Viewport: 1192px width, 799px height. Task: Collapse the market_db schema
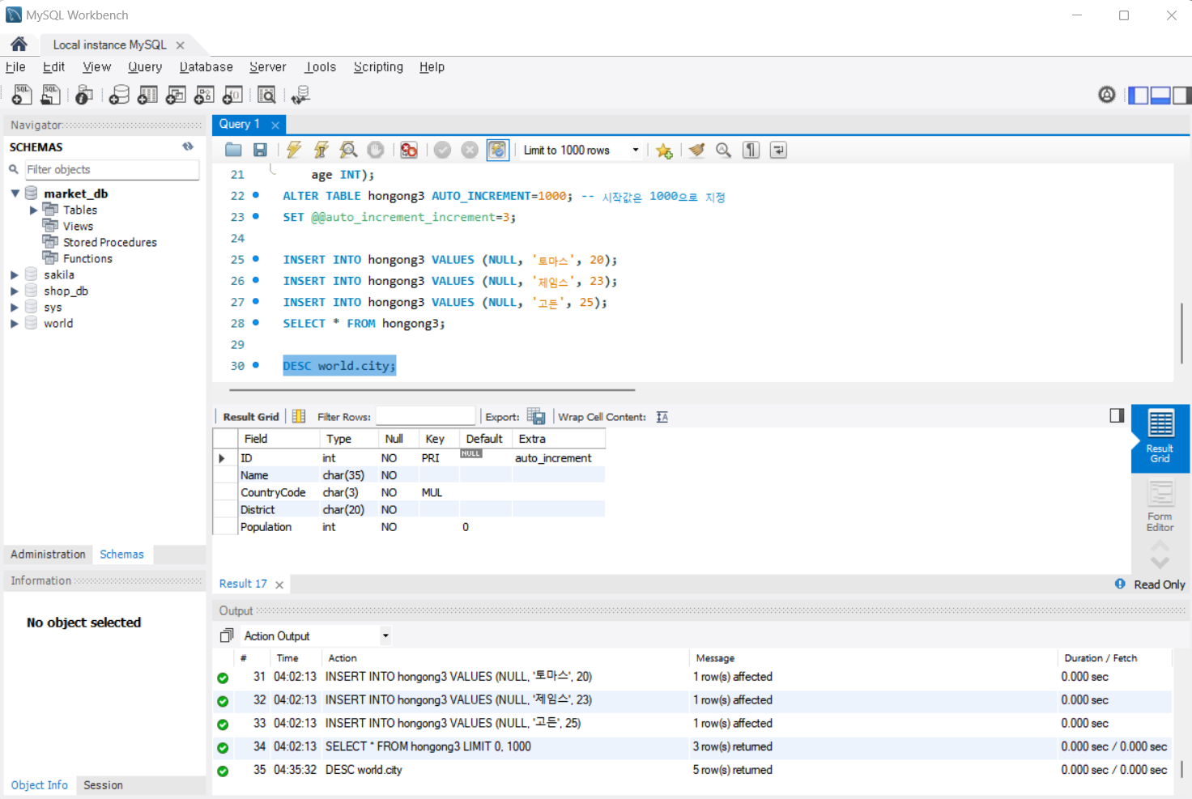[15, 193]
